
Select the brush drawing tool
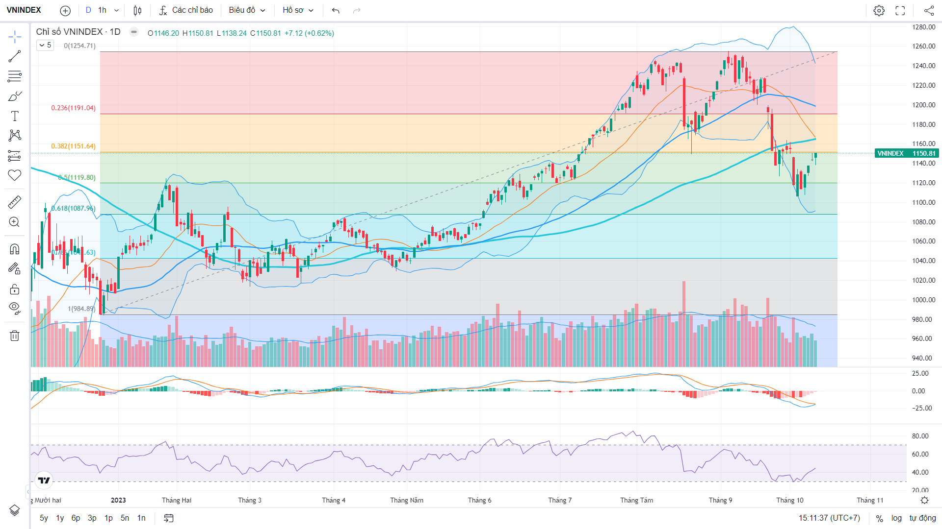pos(15,96)
